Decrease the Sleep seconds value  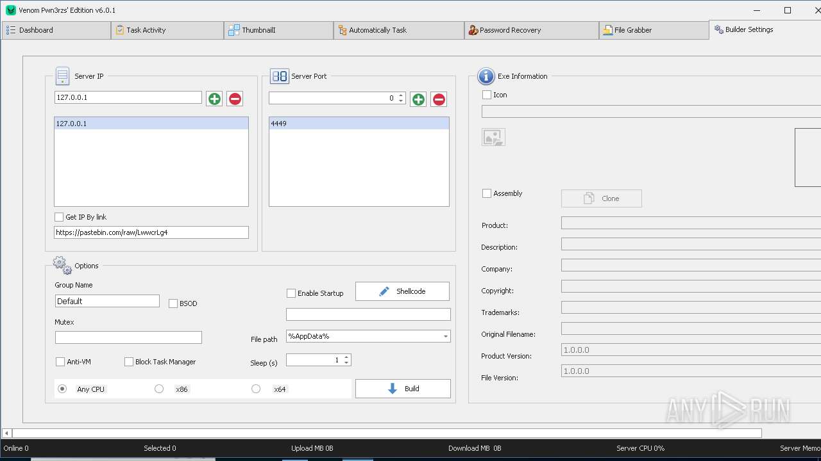point(346,363)
